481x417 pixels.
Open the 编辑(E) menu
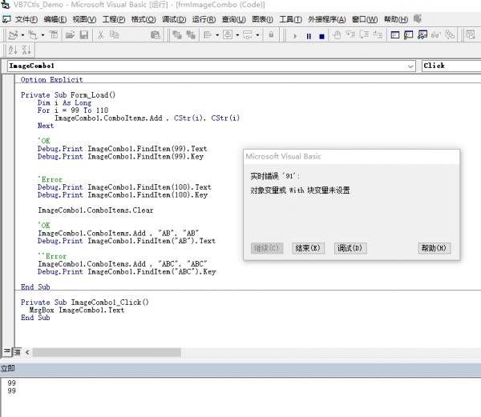tap(55, 19)
